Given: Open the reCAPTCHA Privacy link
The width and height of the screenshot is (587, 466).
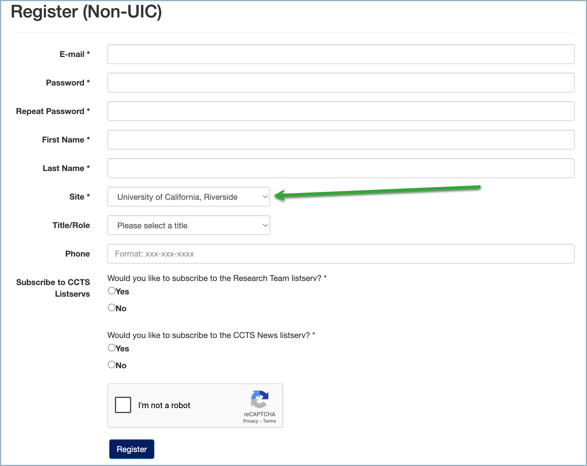Looking at the screenshot, I should [251, 421].
